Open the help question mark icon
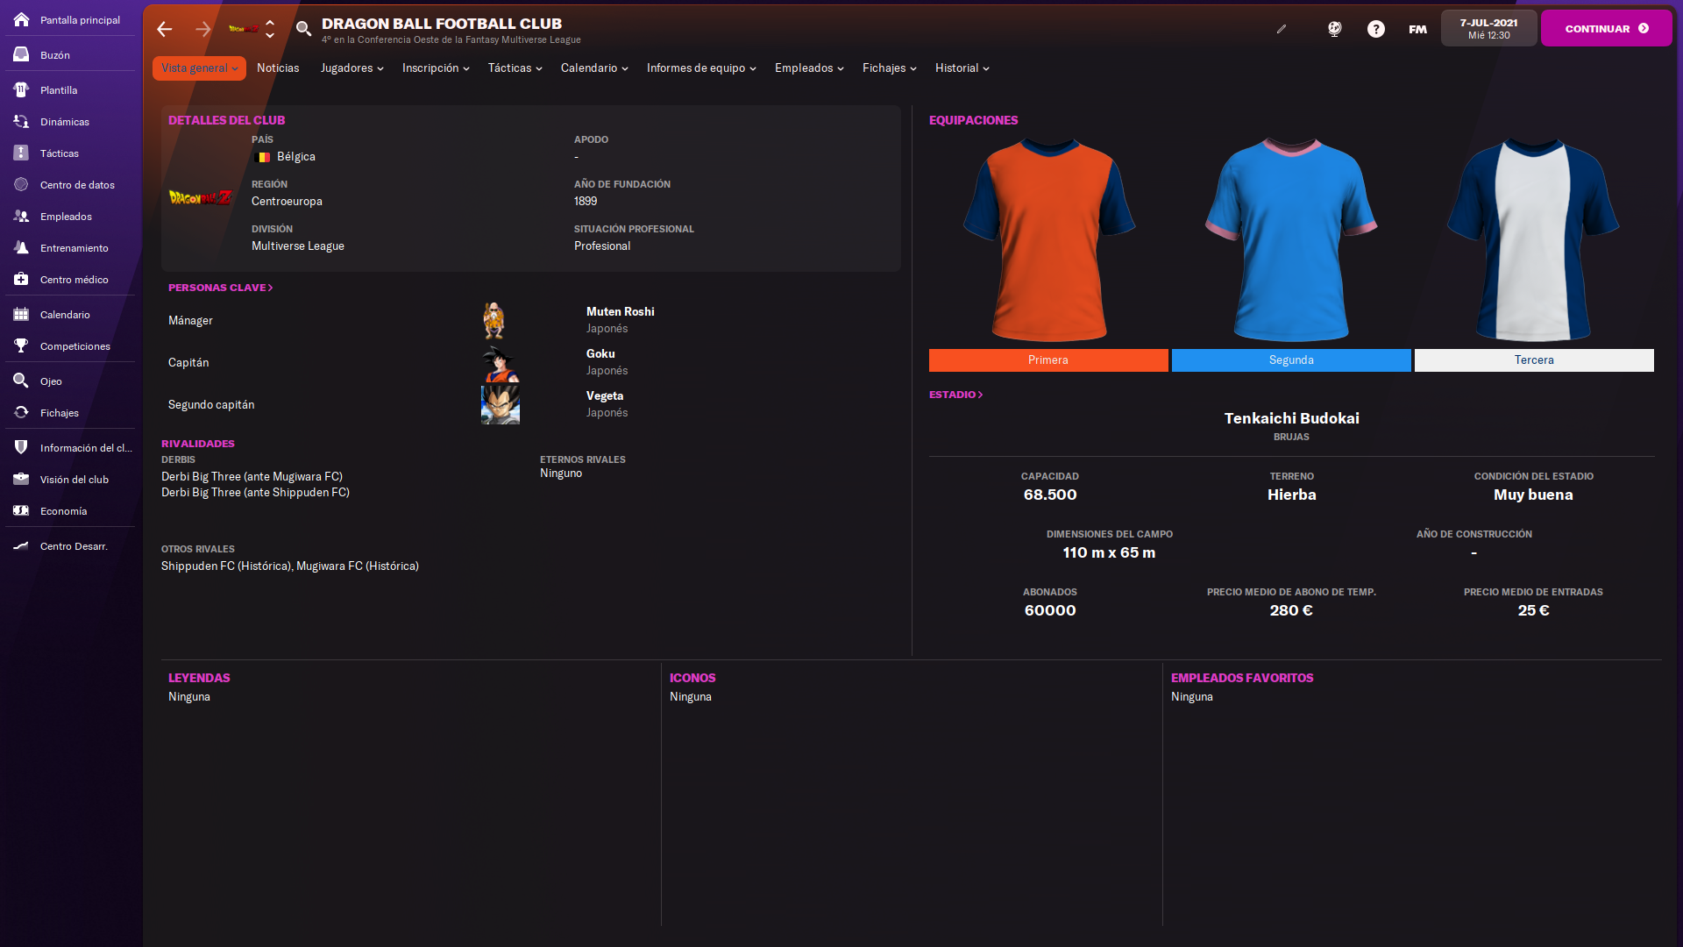 pyautogui.click(x=1376, y=29)
